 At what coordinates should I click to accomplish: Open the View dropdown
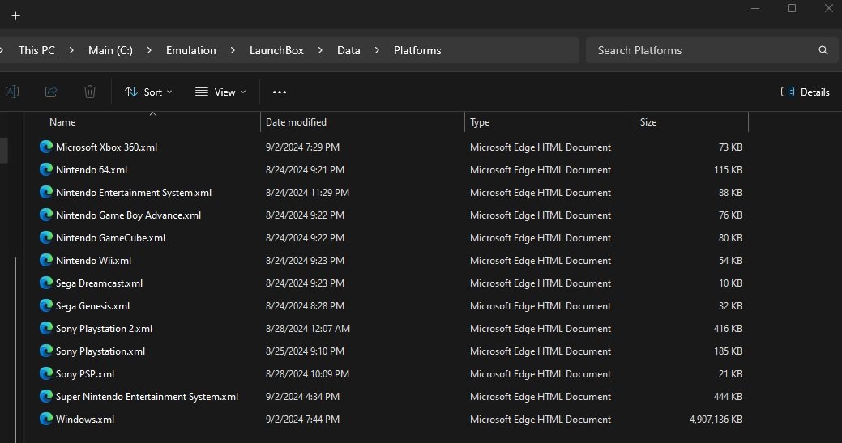click(x=220, y=92)
